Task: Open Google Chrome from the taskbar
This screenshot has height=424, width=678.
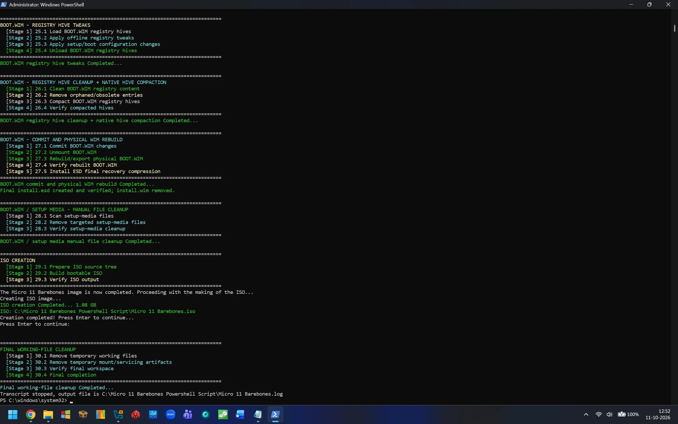Action: (x=30, y=414)
